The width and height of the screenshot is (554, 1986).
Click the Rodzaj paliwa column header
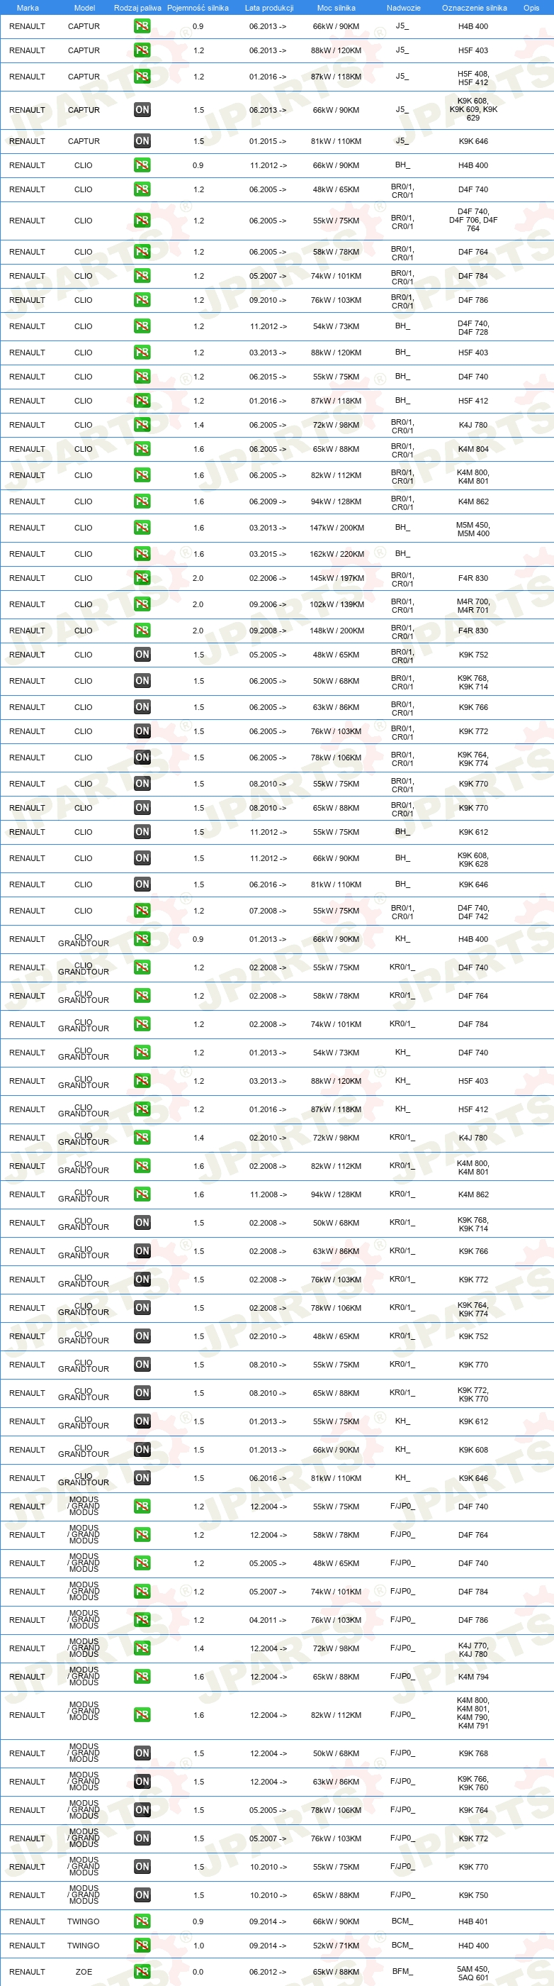[x=137, y=8]
